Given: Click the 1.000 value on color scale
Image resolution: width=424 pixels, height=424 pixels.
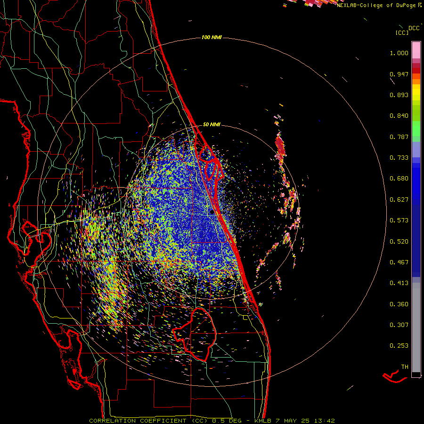Looking at the screenshot, I should point(399,53).
